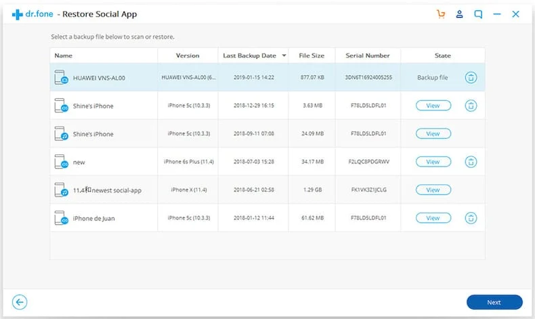Delete the 'new' backup with trash icon
Image resolution: width=535 pixels, height=319 pixels.
pyautogui.click(x=471, y=162)
